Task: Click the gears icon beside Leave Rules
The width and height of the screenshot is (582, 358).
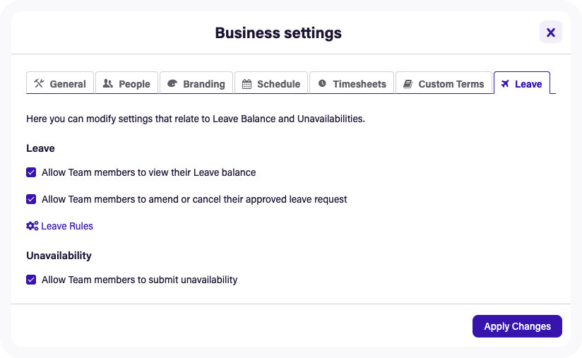Action: point(32,226)
